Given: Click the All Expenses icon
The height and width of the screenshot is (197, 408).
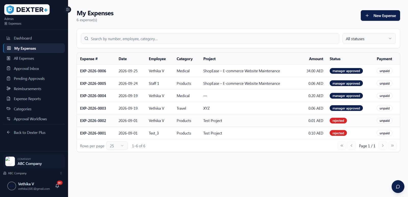Looking at the screenshot, I should pos(8,58).
